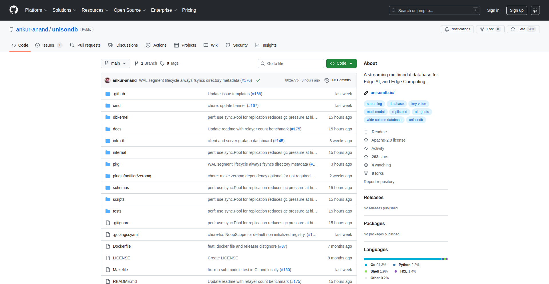Switch to the Issues tab
The image size is (549, 284).
click(48, 45)
